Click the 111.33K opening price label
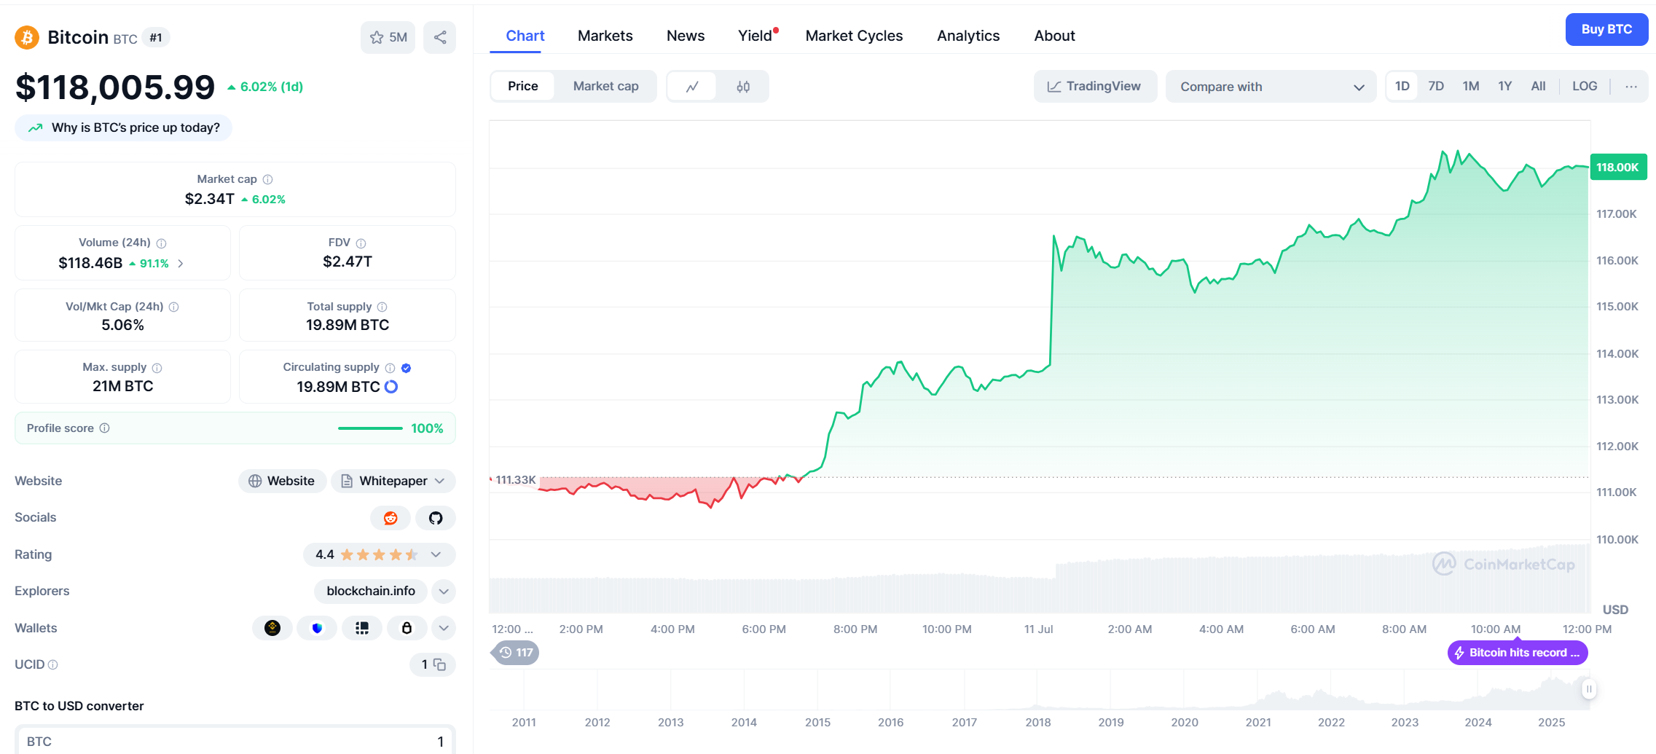 pos(516,480)
